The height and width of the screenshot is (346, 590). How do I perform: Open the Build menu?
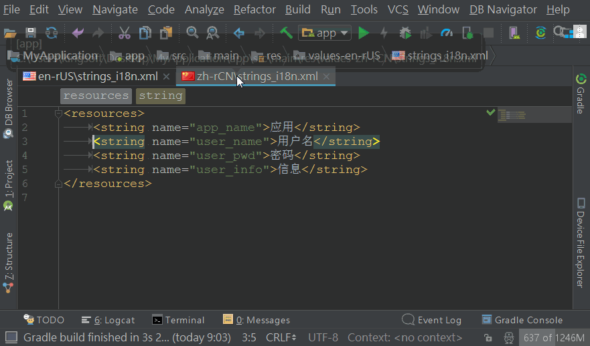point(297,9)
